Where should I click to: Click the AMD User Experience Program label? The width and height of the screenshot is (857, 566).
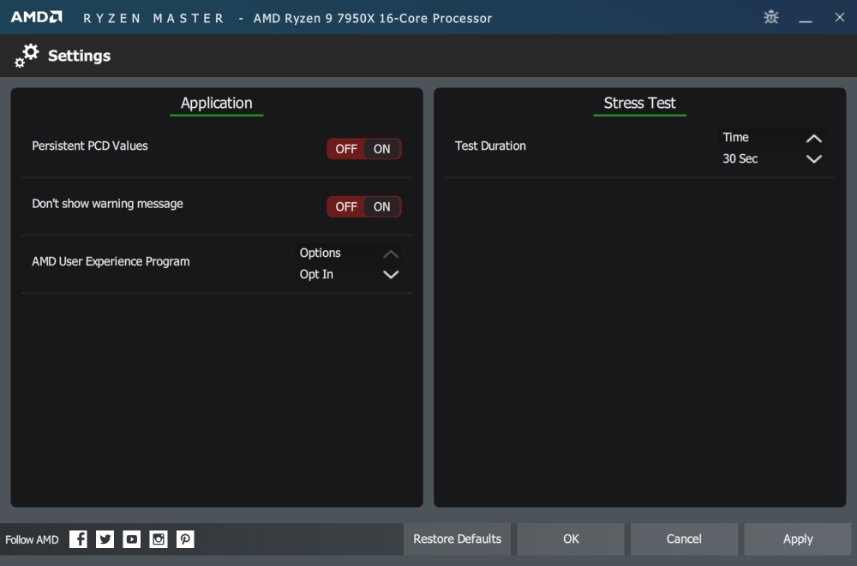[x=111, y=262]
